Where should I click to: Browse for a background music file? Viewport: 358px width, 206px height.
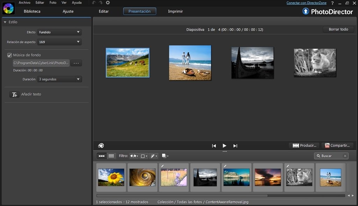pos(76,63)
